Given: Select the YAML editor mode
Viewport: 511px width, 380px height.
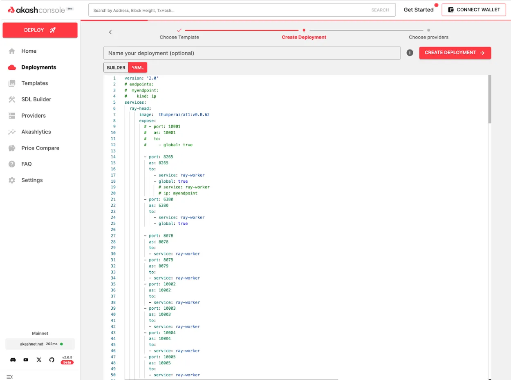Looking at the screenshot, I should [x=137, y=67].
